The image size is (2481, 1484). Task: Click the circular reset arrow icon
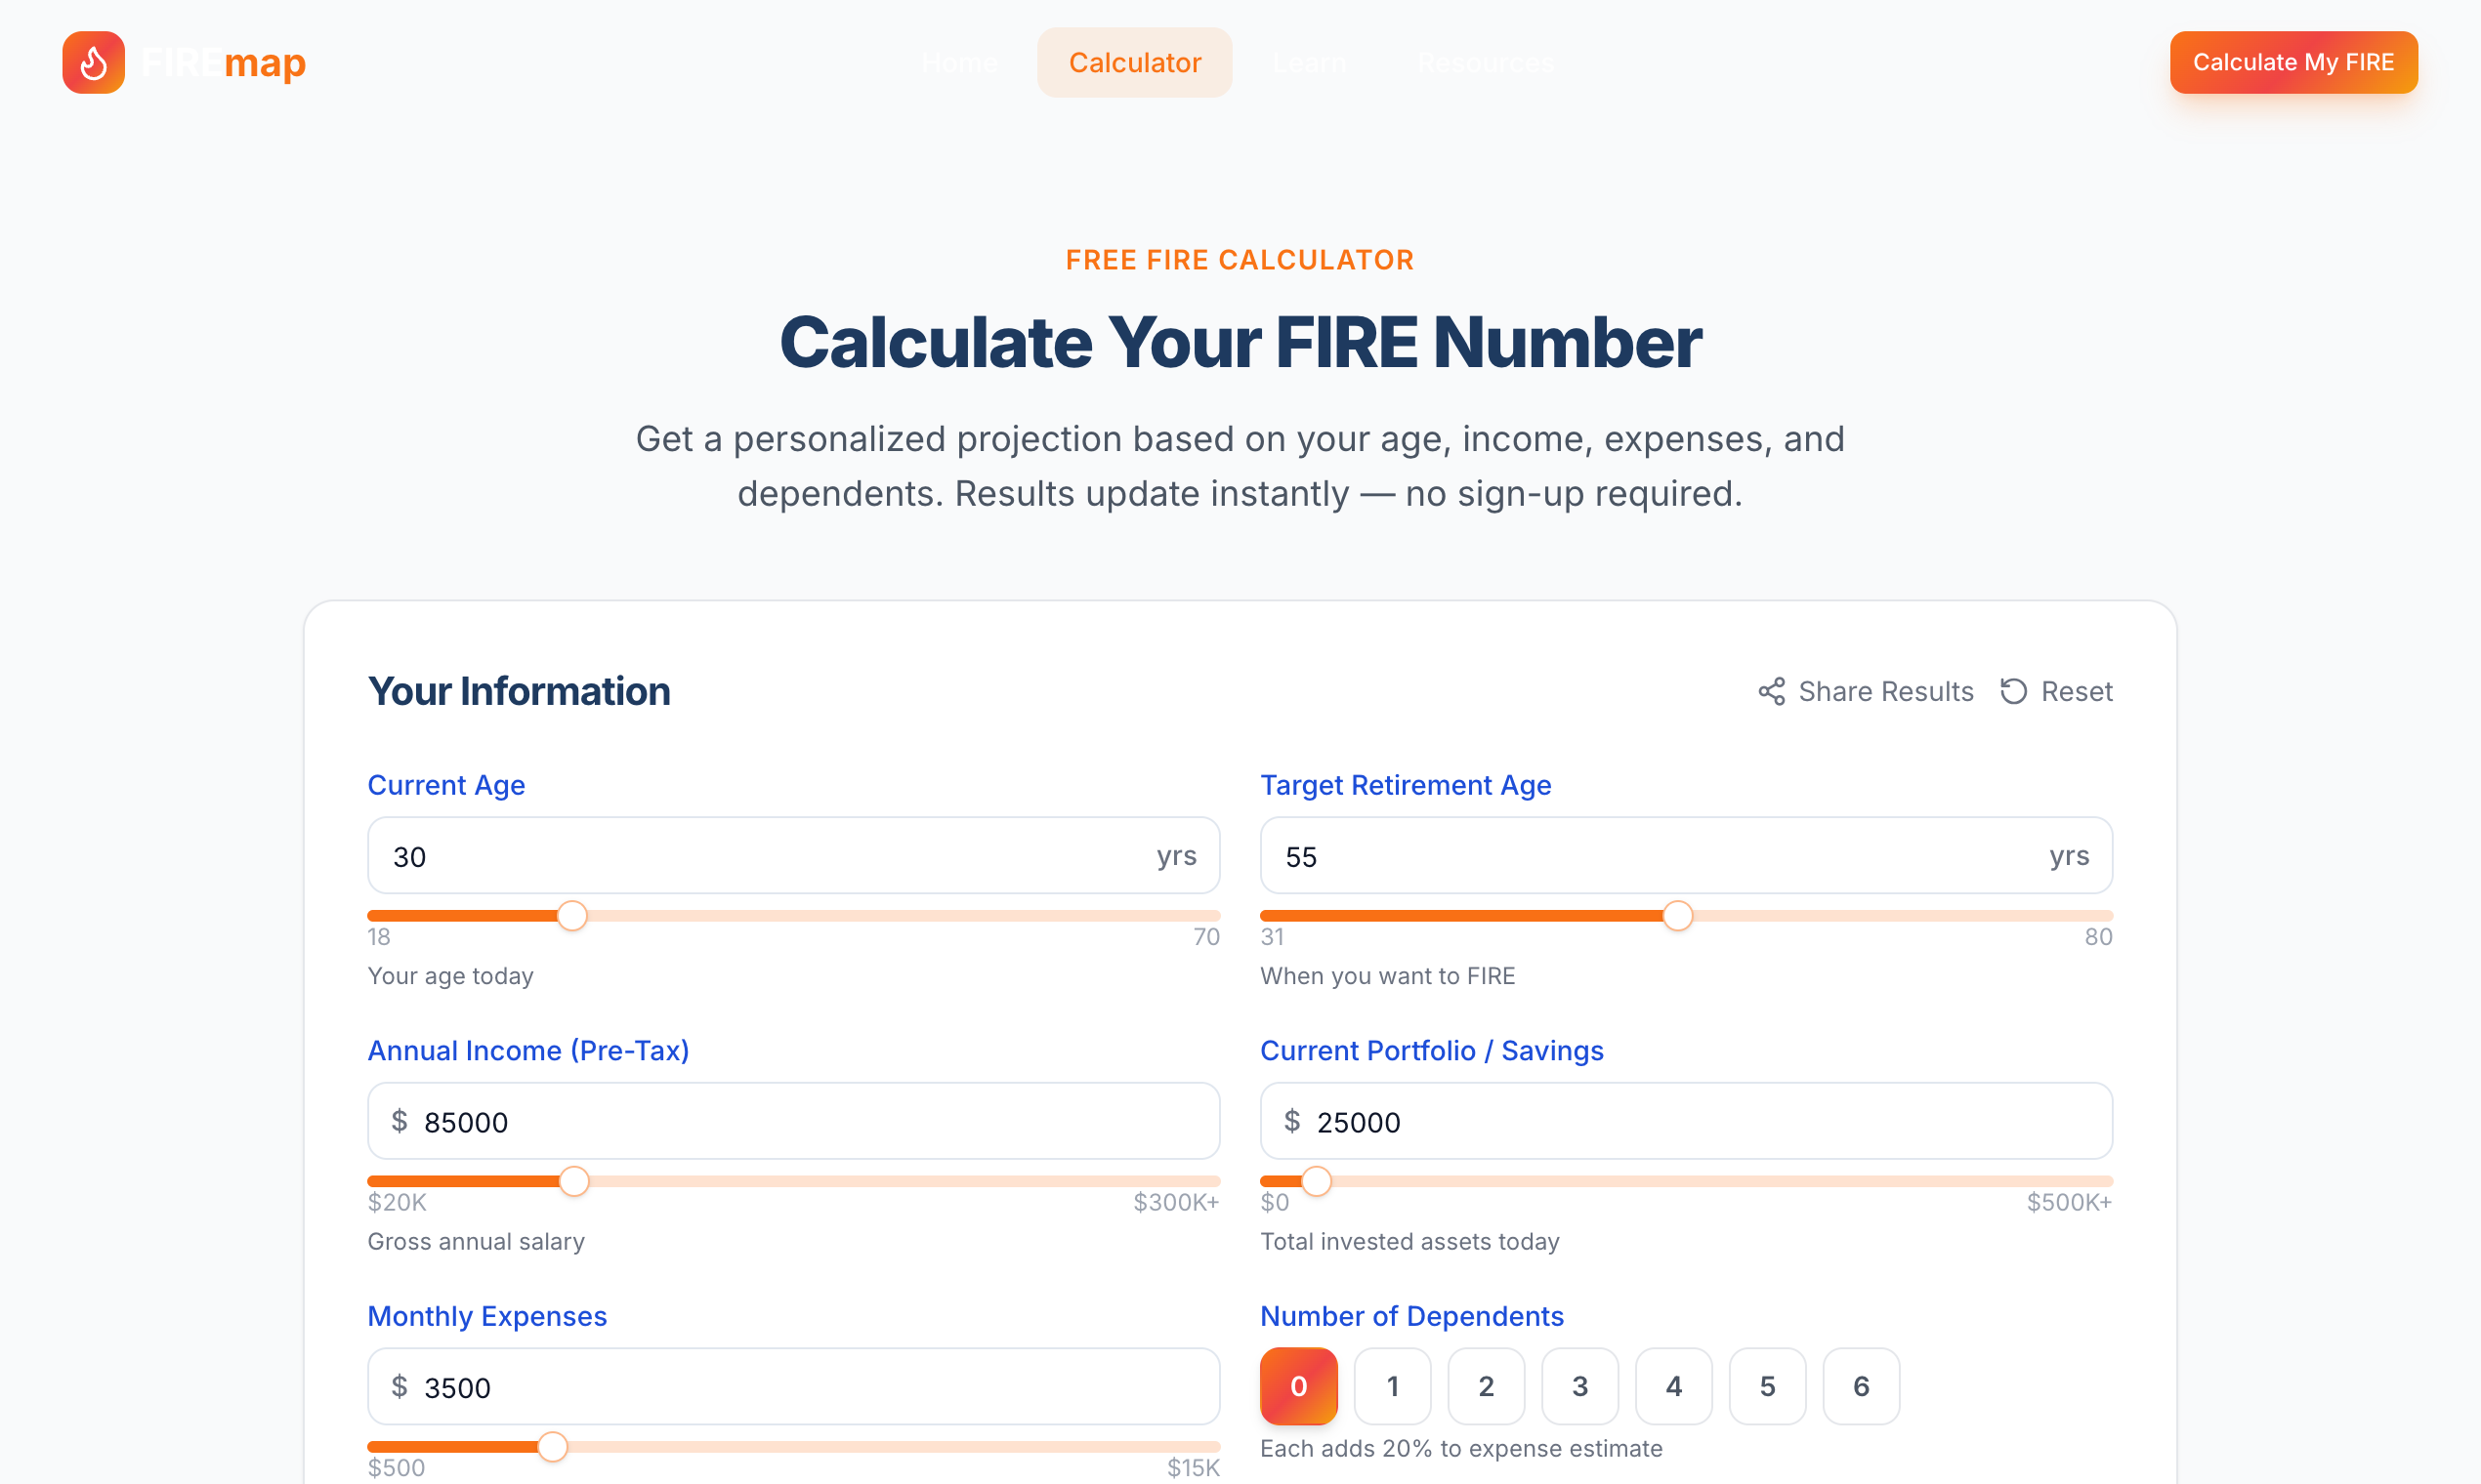[2014, 691]
